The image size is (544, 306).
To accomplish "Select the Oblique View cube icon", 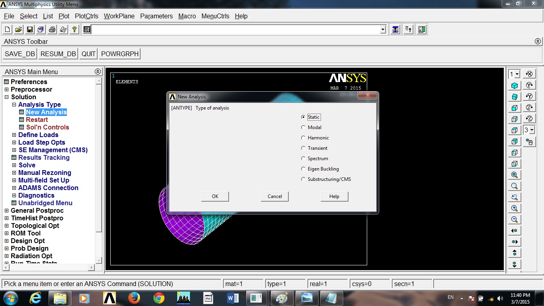I will click(x=515, y=97).
